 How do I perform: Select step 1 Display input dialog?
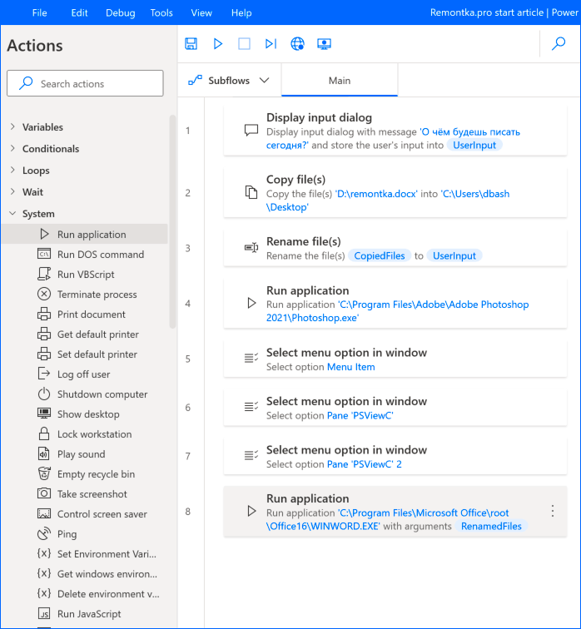395,131
